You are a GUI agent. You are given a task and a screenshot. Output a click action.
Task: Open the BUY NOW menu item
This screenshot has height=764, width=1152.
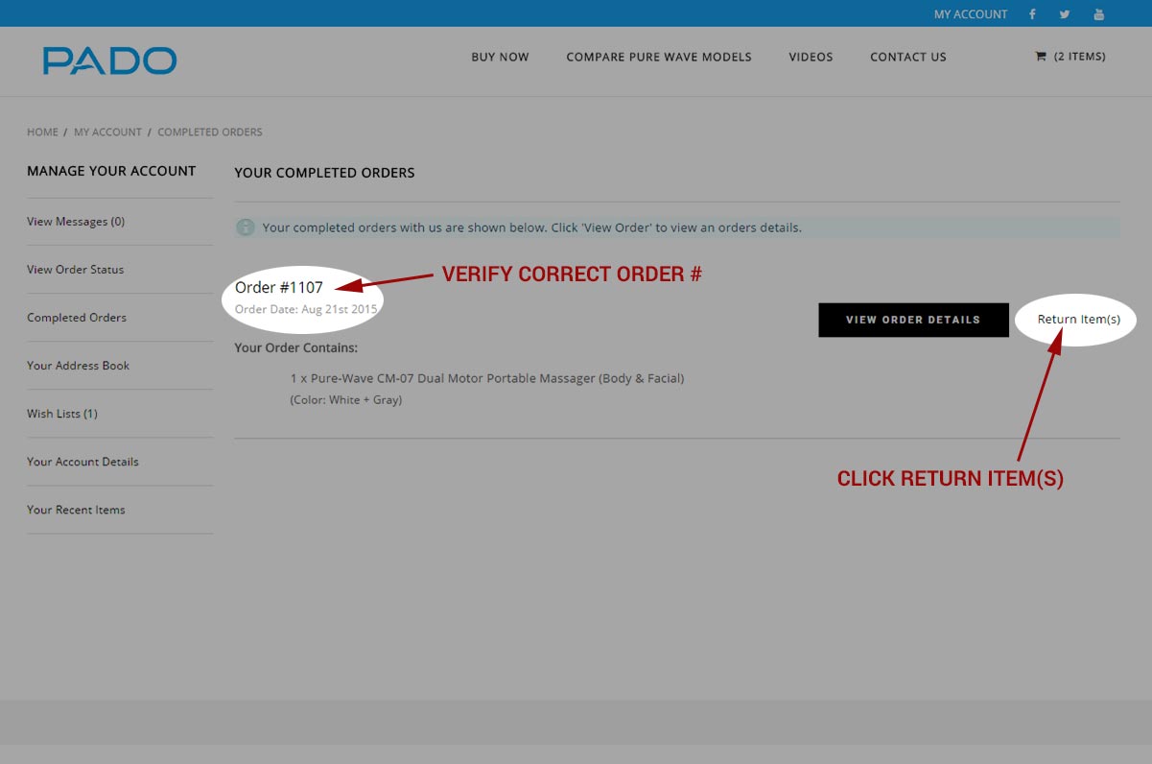(x=500, y=57)
